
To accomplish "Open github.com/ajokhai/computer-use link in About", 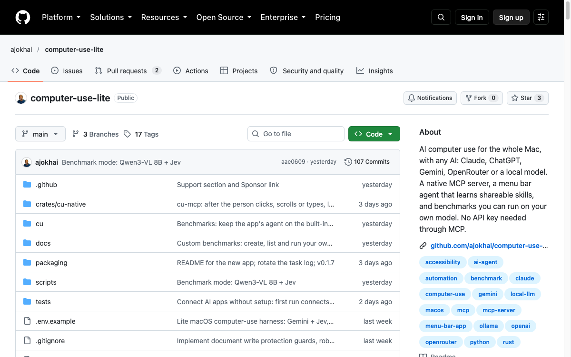I will [x=489, y=246].
